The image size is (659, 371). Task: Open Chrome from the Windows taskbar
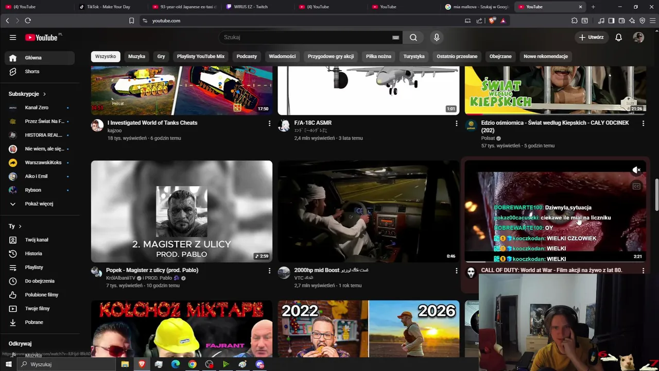pyautogui.click(x=192, y=364)
